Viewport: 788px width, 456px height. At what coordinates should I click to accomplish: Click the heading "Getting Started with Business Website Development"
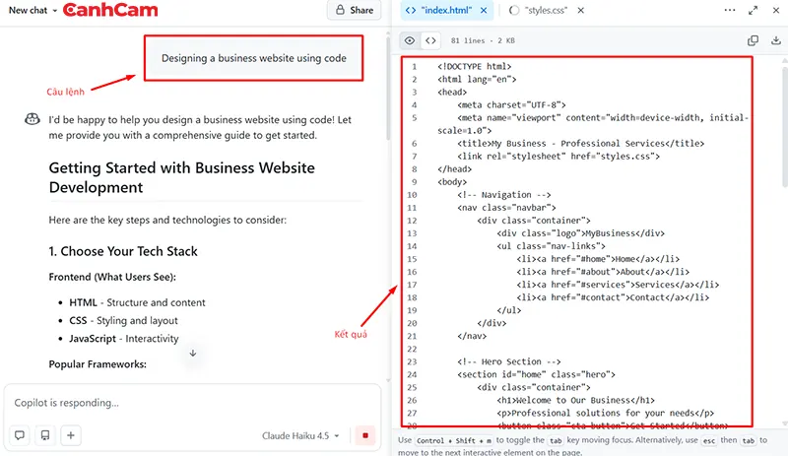coord(182,177)
